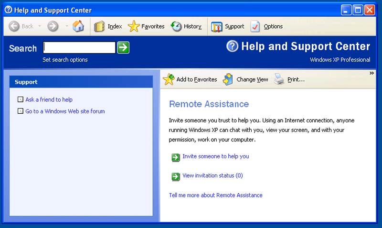
Task: Click the Change View label
Action: [252, 79]
